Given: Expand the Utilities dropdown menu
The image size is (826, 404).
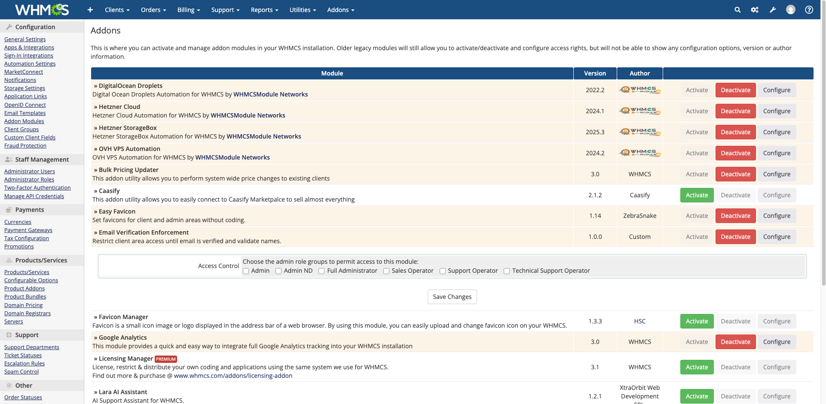Looking at the screenshot, I should click(303, 10).
